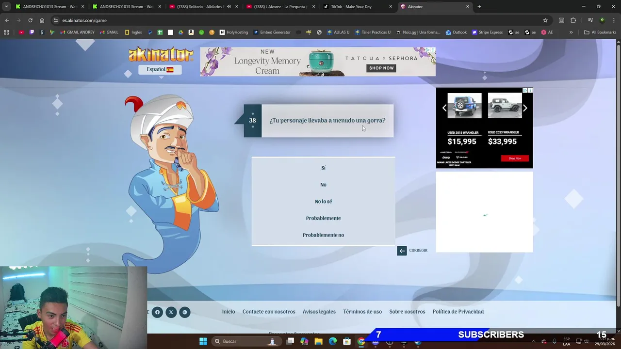Open the third social icon in footer

pyautogui.click(x=184, y=312)
